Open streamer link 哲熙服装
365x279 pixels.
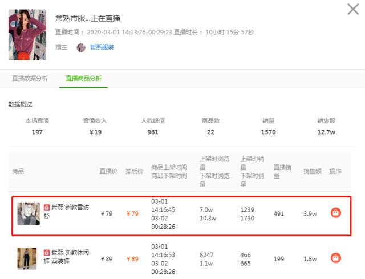point(102,47)
